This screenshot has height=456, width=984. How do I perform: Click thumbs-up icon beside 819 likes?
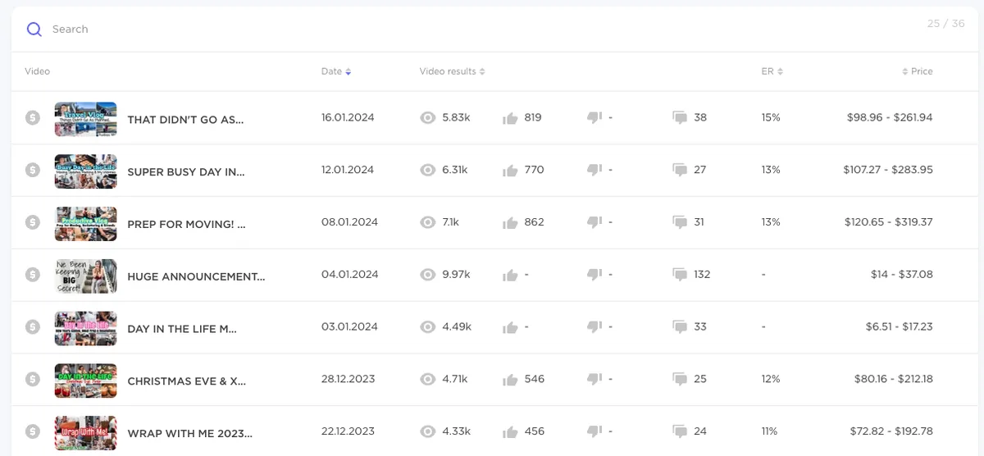pos(510,118)
